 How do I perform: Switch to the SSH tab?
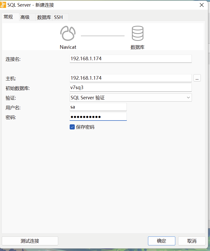(60, 17)
